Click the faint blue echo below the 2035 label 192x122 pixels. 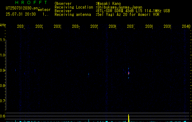pyautogui.click(x=89, y=74)
